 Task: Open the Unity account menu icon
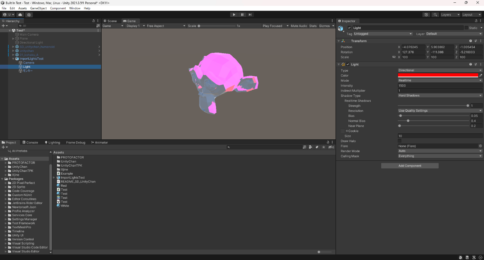coord(9,15)
